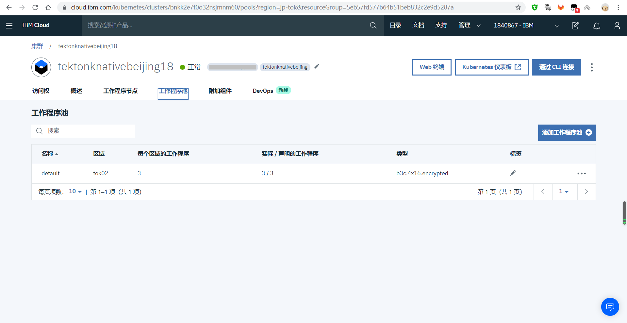Click the IBM Cloud cluster logo icon

coord(41,67)
